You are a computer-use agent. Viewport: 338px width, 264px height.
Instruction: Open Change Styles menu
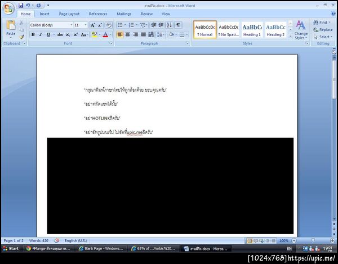click(301, 30)
